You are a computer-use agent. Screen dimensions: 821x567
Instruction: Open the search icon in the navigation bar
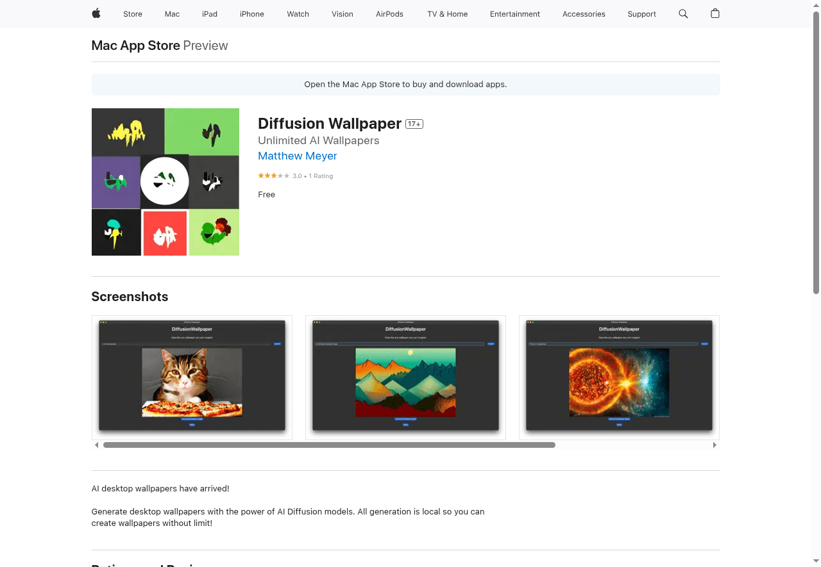(x=682, y=13)
